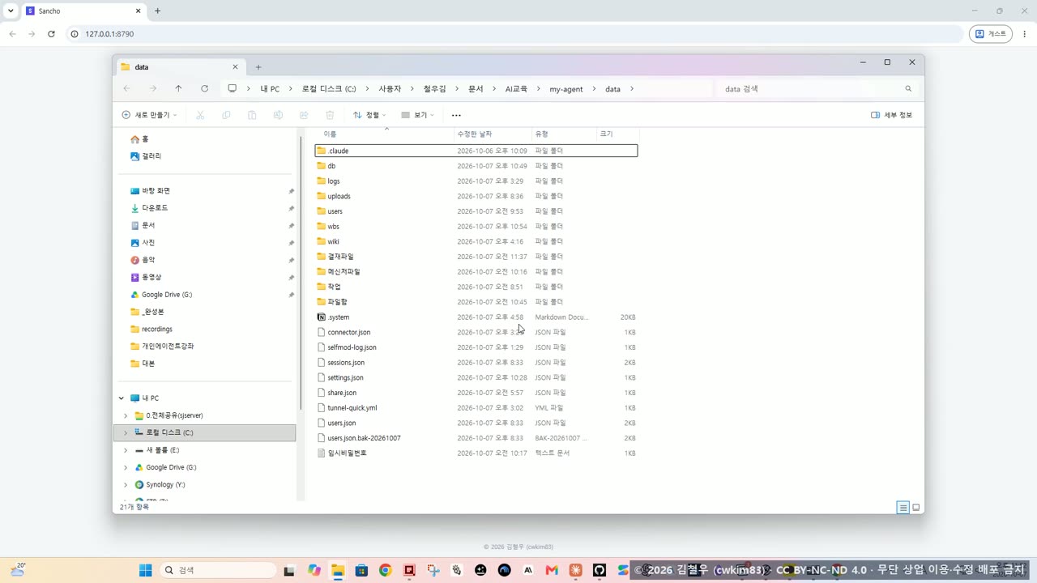The height and width of the screenshot is (583, 1037).
Task: Reload the browser page at 127.0.0.1:8790
Action: 51,34
